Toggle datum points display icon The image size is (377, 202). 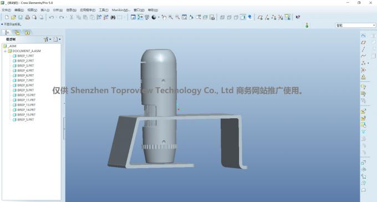click(274, 17)
